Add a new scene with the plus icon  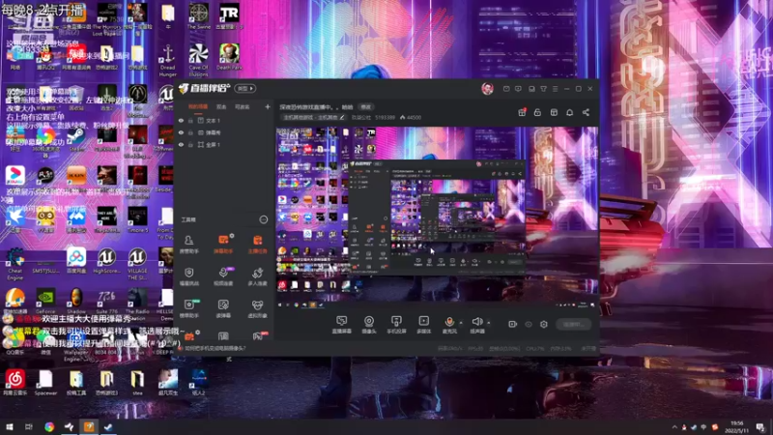(268, 106)
